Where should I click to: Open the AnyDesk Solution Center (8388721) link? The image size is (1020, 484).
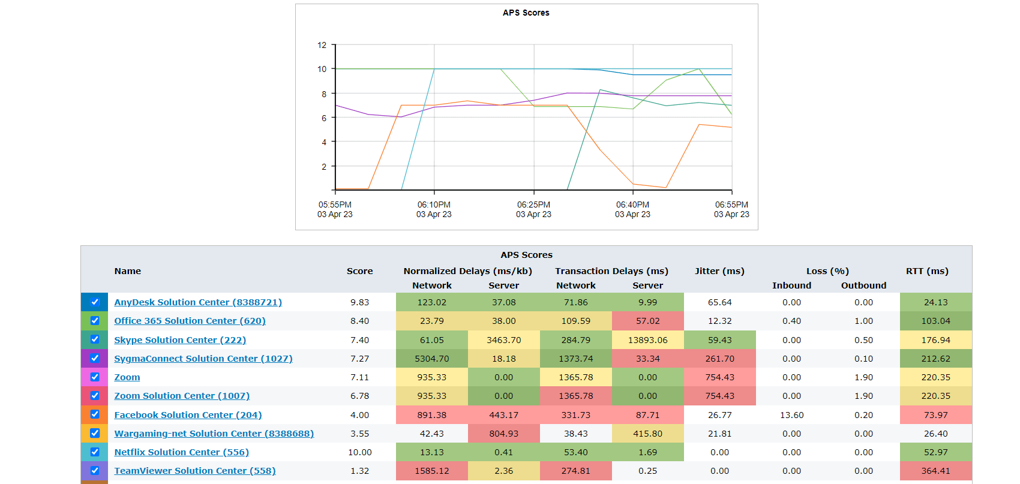(198, 302)
